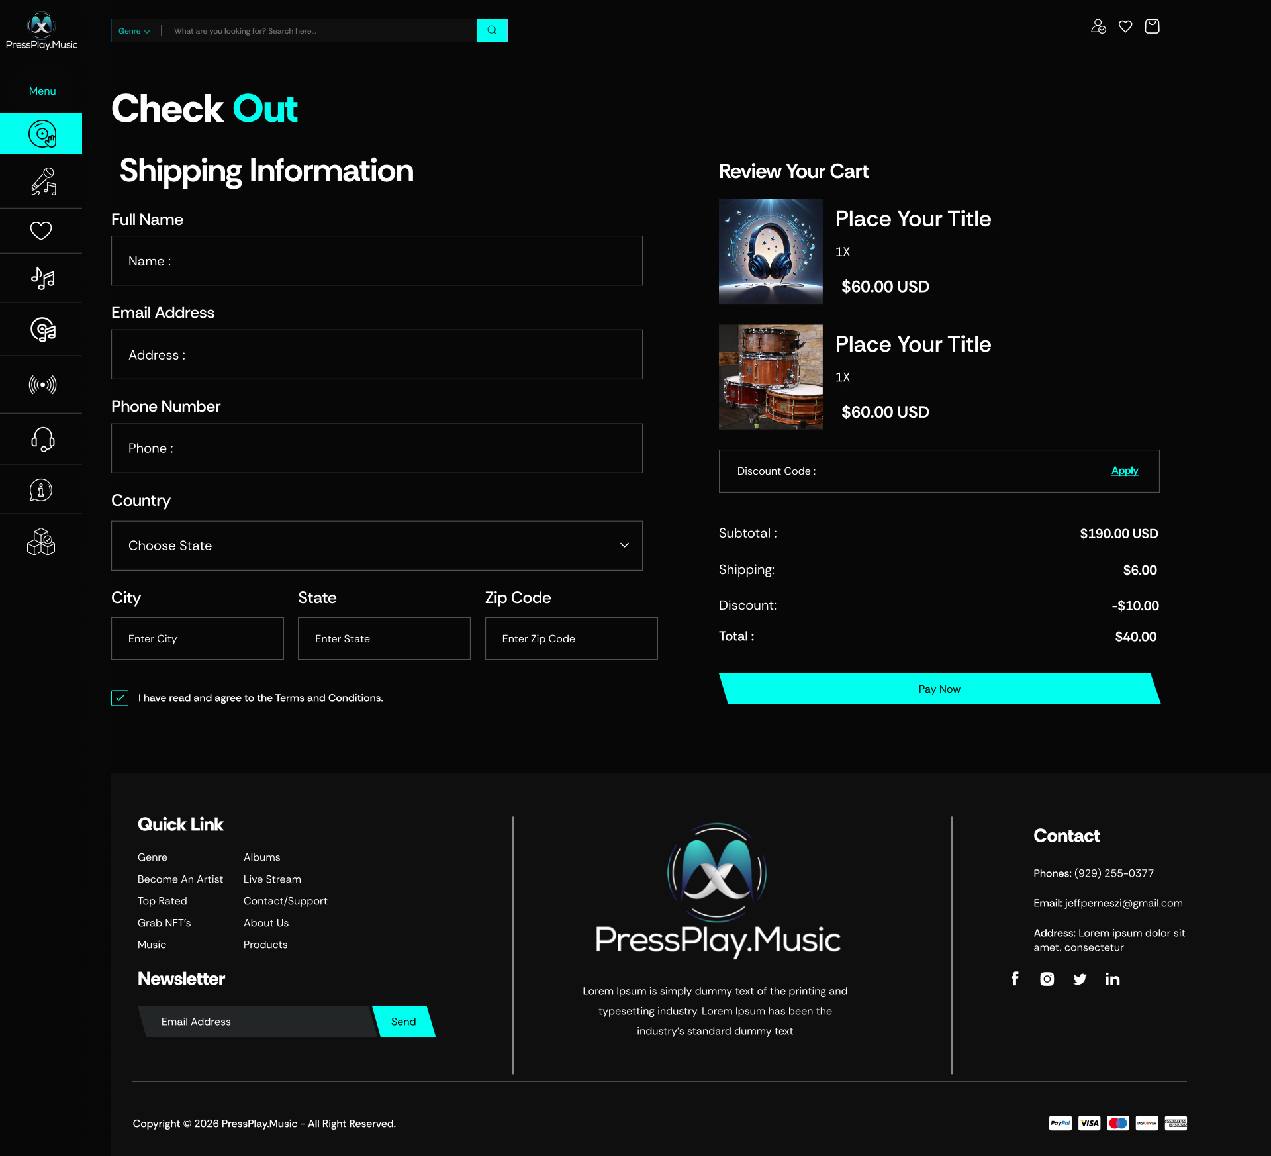Click the drum kit cart thumbnail
Image resolution: width=1271 pixels, height=1156 pixels.
[x=771, y=377]
